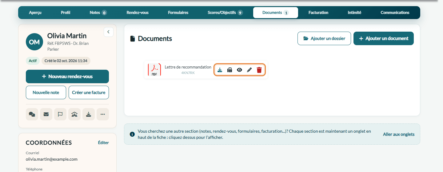
Task: Click Ajouter un dossier button
Action: 324,38
